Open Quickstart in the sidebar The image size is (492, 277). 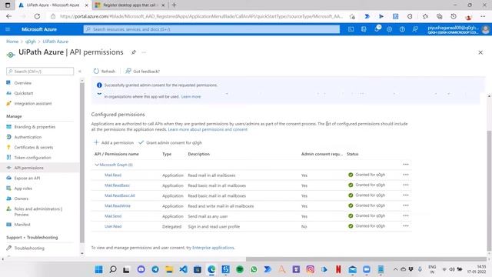(24, 93)
